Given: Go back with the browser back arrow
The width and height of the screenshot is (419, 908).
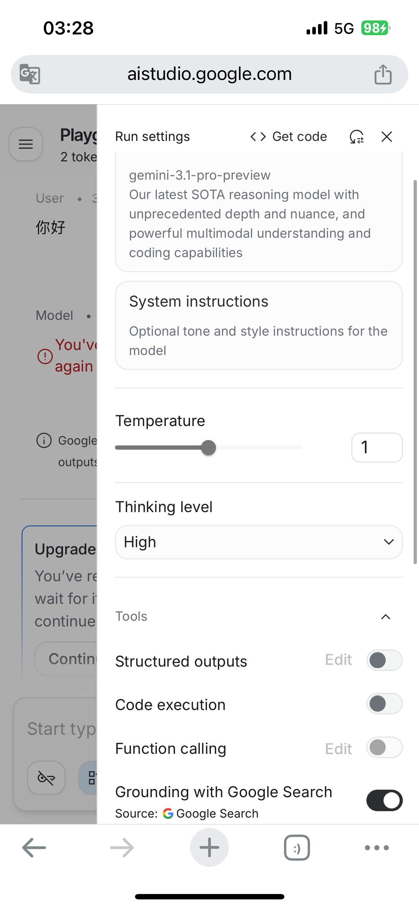Looking at the screenshot, I should [34, 848].
